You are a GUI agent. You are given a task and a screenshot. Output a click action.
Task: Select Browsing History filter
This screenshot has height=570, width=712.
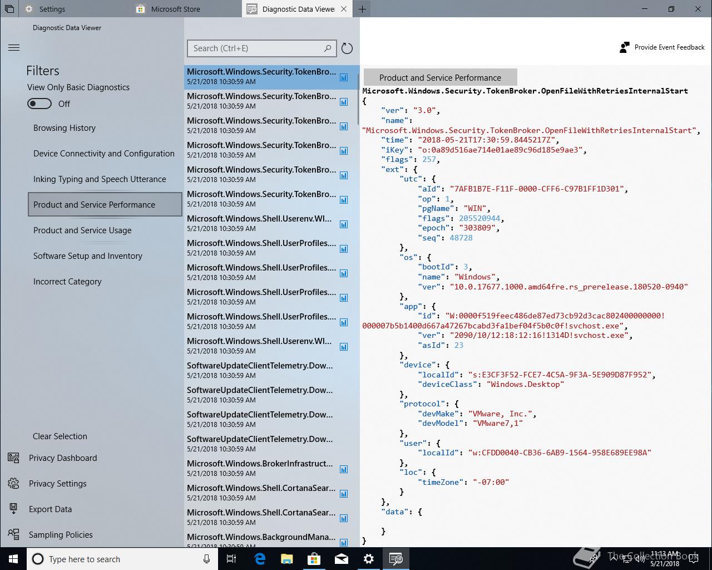coord(65,128)
